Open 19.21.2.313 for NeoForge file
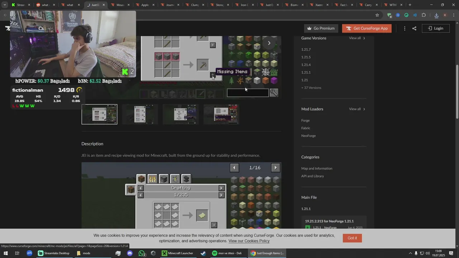Viewport: 459px width, 258px height. pyautogui.click(x=329, y=221)
